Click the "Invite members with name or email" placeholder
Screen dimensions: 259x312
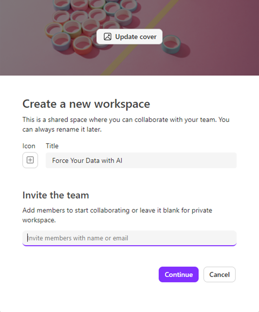click(78, 238)
